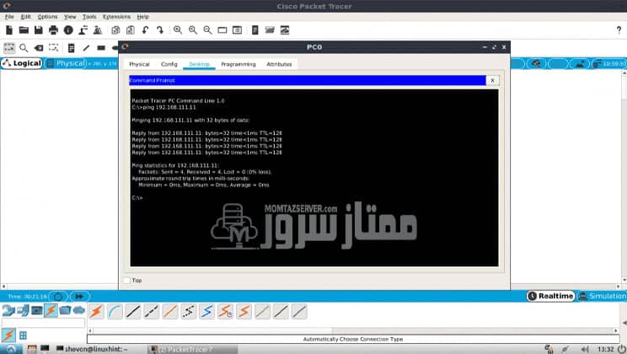Pick the orange Fiber cable
Viewport: 627px width, 354px height.
[170, 311]
